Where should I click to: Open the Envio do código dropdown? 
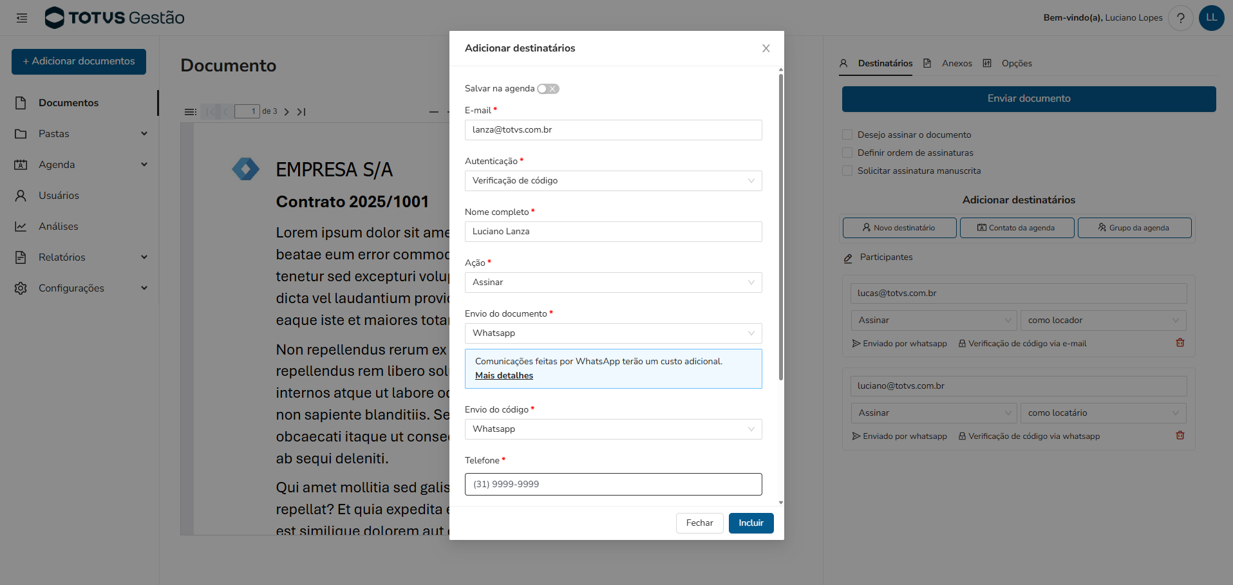[613, 429]
